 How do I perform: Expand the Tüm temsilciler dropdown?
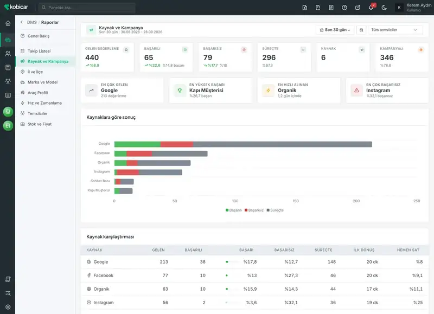click(395, 30)
